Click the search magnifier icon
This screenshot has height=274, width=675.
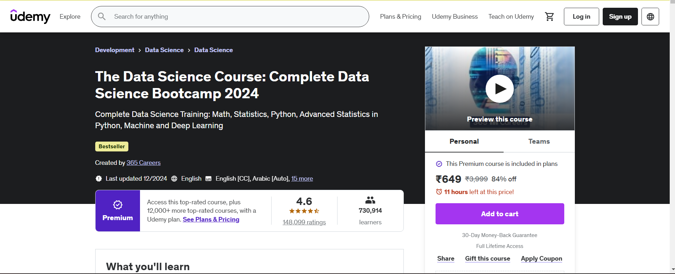point(102,16)
